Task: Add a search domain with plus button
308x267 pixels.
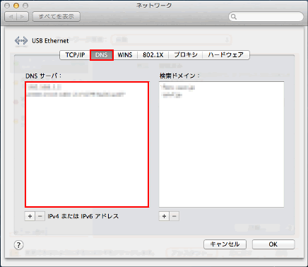Action: (164, 216)
